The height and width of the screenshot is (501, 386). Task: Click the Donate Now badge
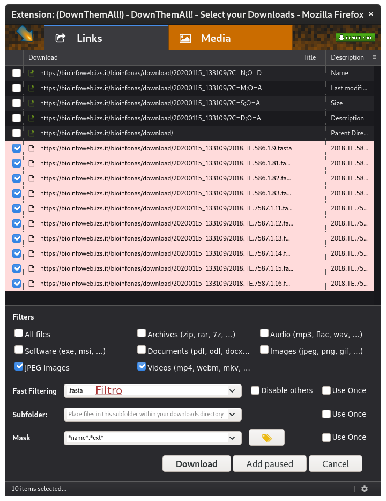(x=355, y=38)
